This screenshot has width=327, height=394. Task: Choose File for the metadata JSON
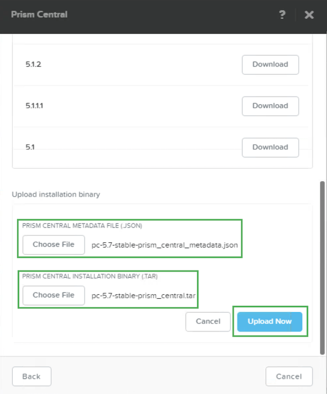click(53, 244)
